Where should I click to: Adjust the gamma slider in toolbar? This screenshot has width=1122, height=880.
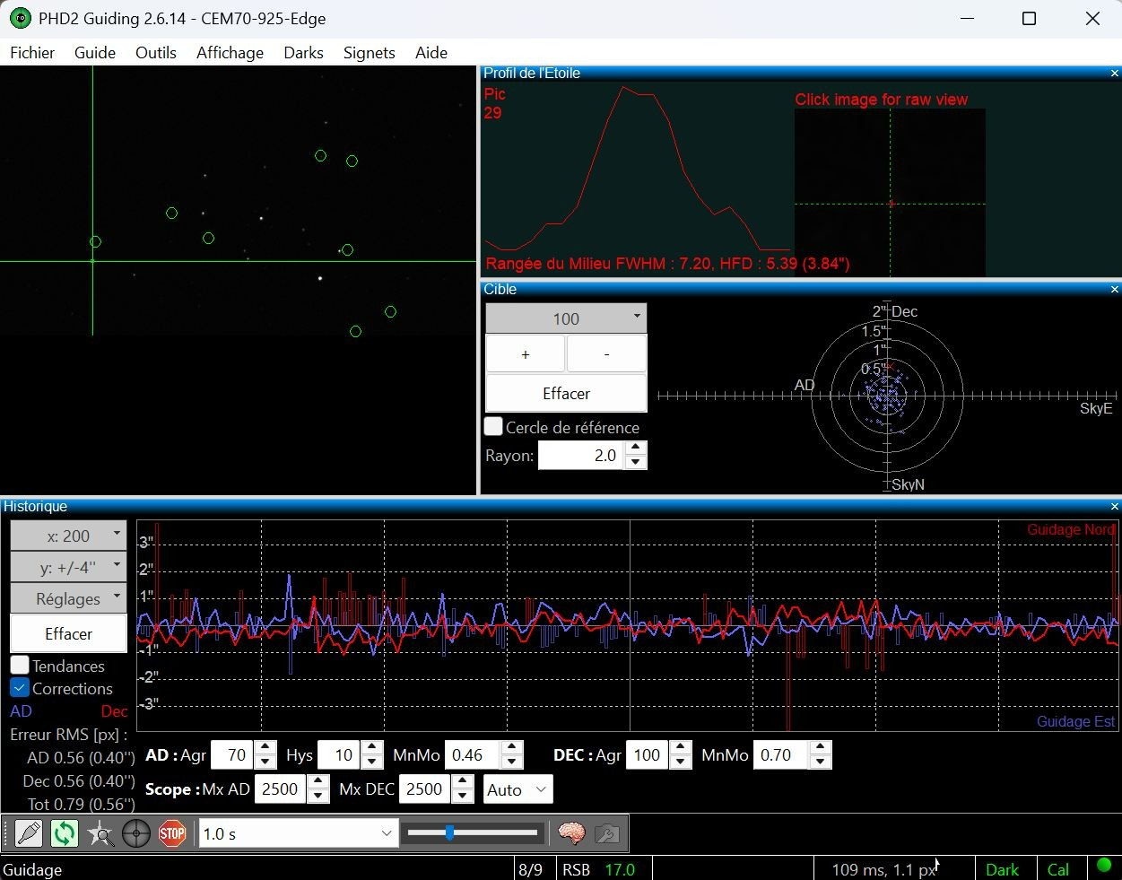point(473,833)
